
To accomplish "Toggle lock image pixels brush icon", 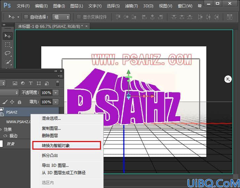I will pos(5,102).
